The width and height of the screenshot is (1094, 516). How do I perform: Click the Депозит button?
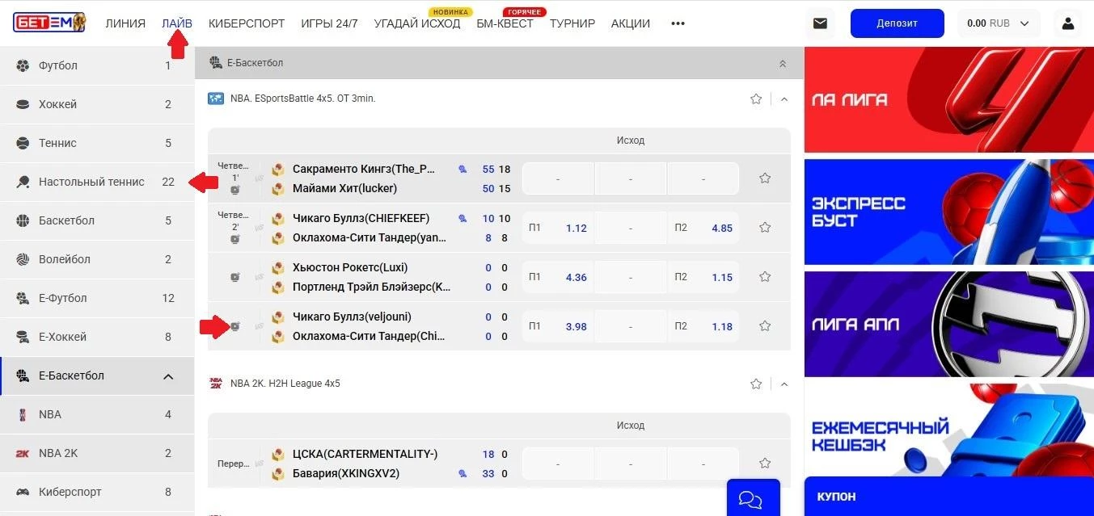point(897,23)
